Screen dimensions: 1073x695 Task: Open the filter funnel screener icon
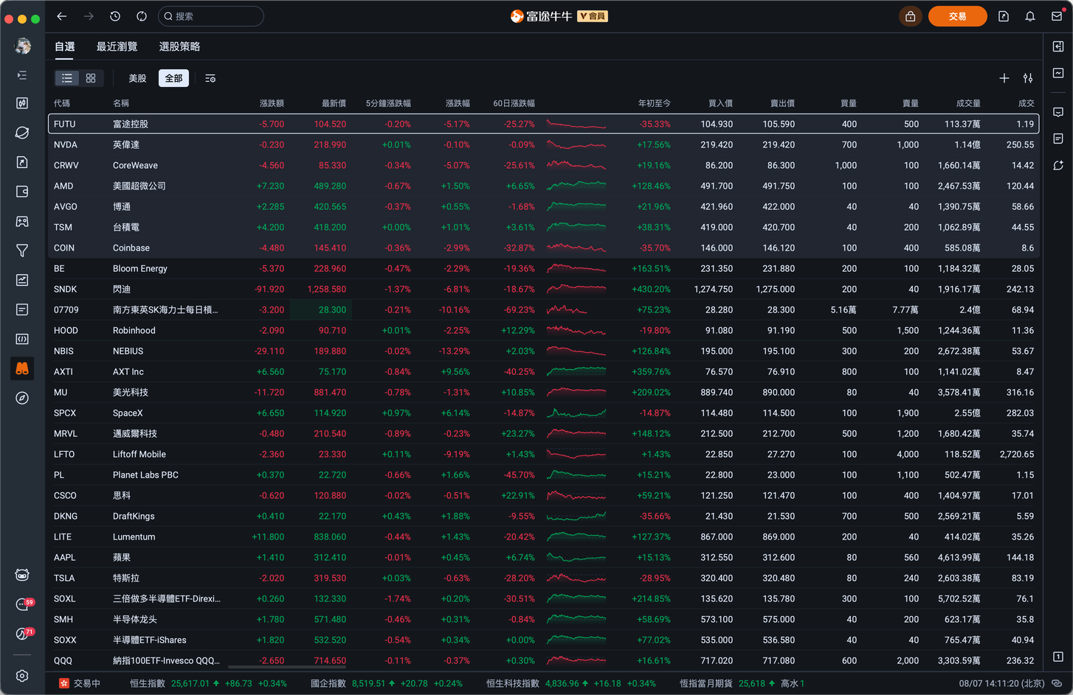[x=22, y=251]
